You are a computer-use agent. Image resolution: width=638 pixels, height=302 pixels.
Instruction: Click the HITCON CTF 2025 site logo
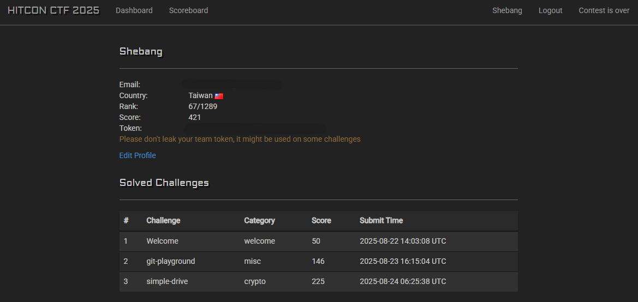tap(53, 10)
